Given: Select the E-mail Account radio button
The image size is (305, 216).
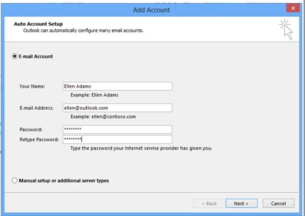Looking at the screenshot, I should pyautogui.click(x=14, y=56).
